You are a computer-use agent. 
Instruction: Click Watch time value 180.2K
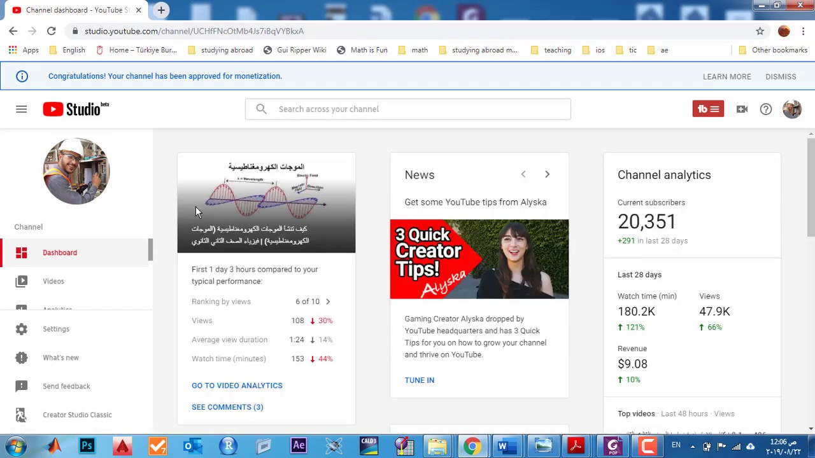tap(636, 312)
